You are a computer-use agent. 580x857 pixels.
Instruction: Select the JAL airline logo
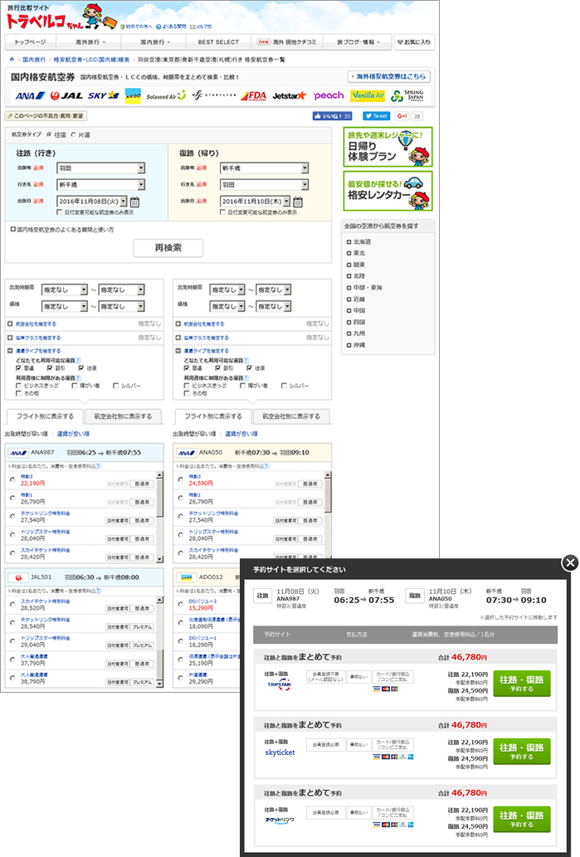(x=65, y=95)
